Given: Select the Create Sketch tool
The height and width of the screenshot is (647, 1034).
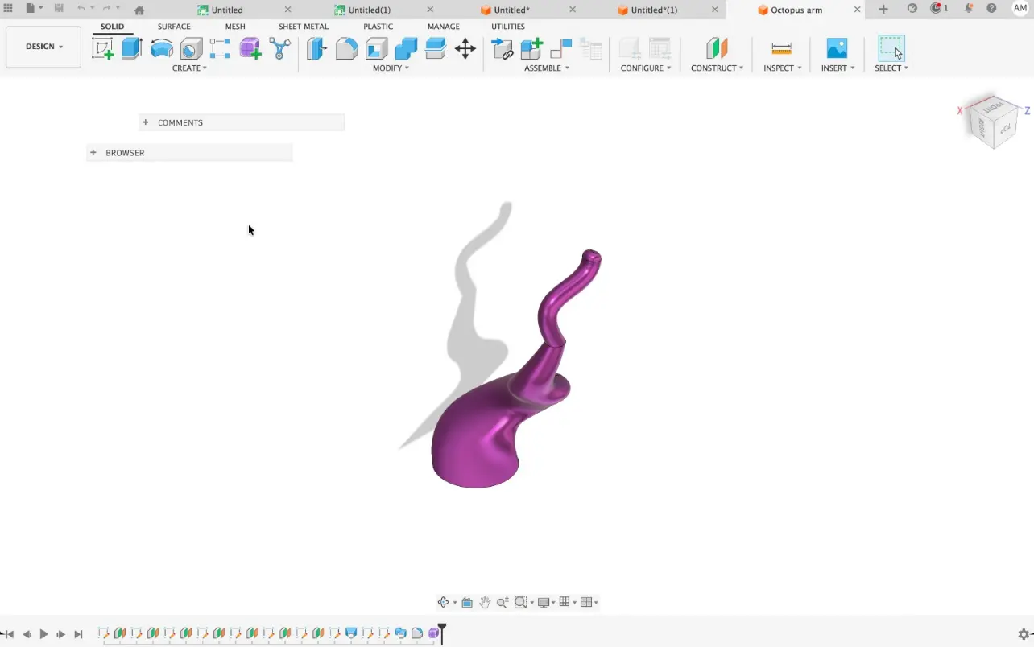Looking at the screenshot, I should point(101,49).
